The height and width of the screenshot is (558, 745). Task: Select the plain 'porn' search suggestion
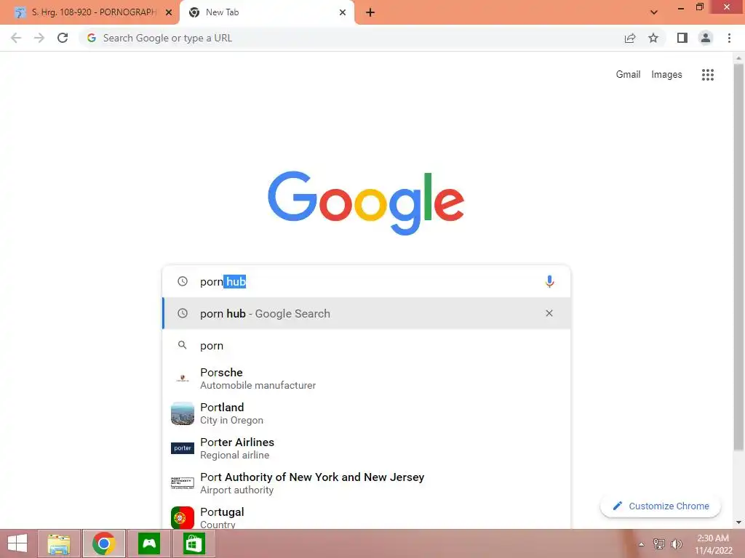coord(366,345)
